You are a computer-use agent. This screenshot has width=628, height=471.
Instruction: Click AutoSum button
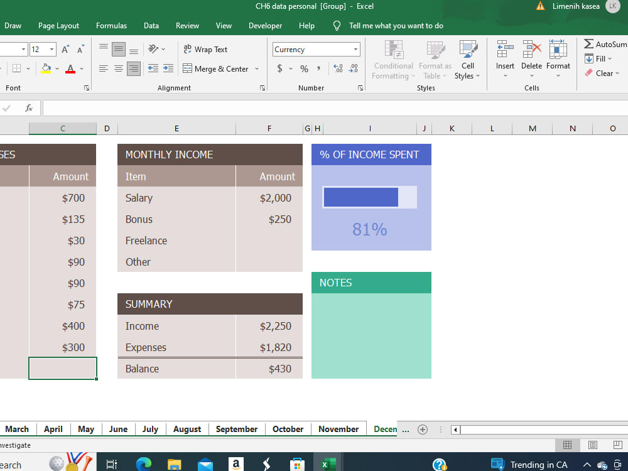click(605, 44)
